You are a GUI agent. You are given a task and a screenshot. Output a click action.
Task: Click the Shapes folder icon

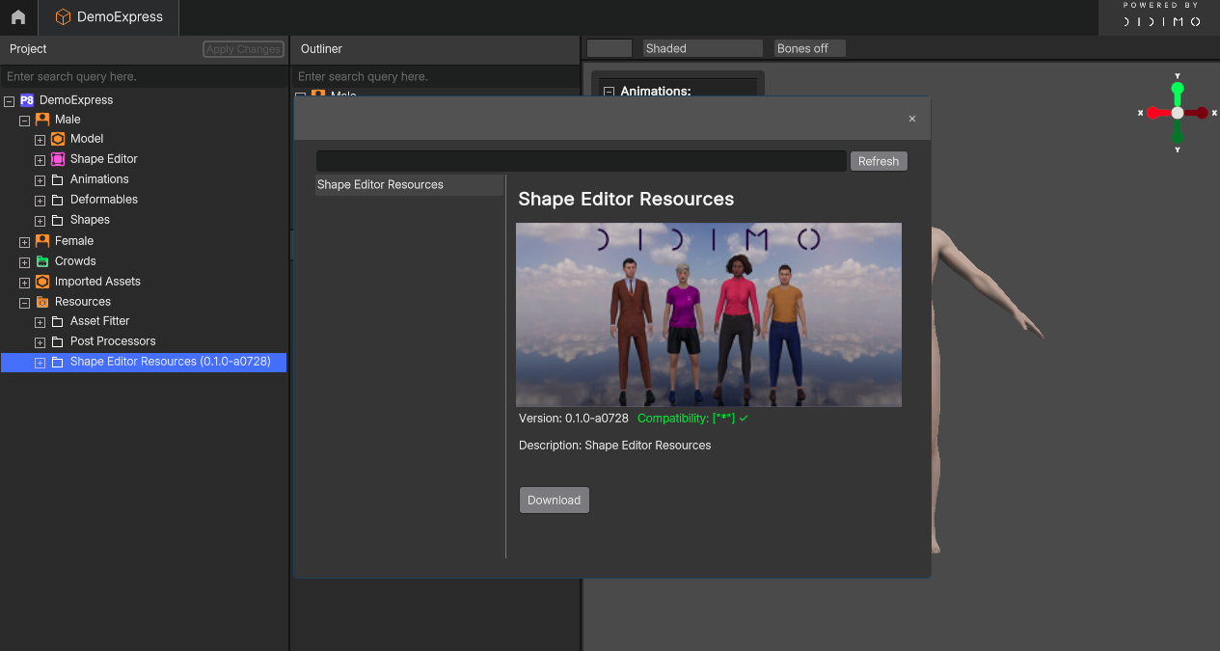58,221
